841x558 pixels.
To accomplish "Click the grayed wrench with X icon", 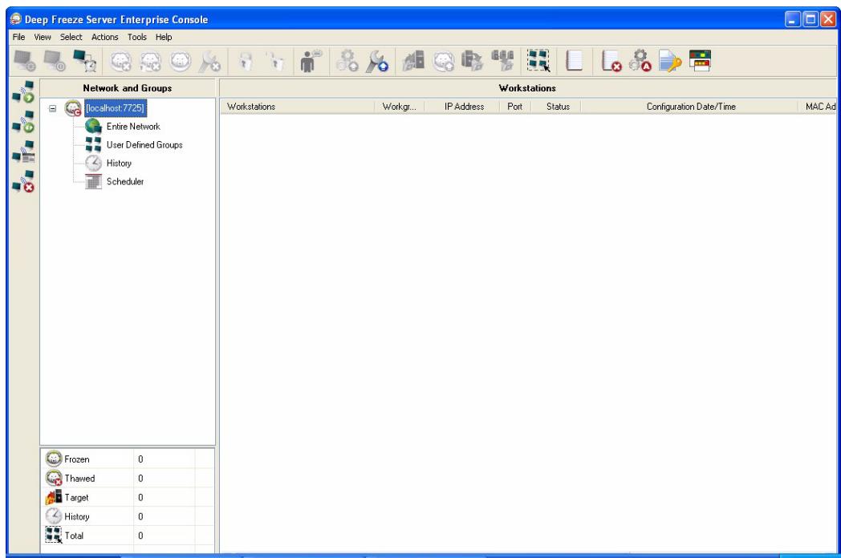I will pyautogui.click(x=209, y=61).
